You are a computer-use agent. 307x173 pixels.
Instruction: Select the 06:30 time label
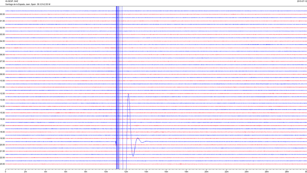2,55
